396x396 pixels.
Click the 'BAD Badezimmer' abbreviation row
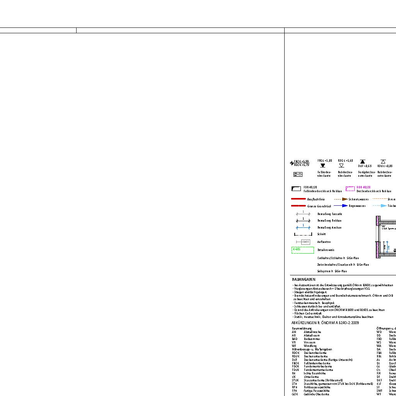pyautogui.click(x=306, y=339)
